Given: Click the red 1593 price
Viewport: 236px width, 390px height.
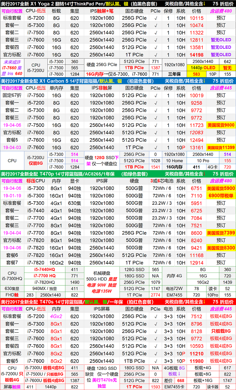Looking at the screenshot, I should pos(156,387).
